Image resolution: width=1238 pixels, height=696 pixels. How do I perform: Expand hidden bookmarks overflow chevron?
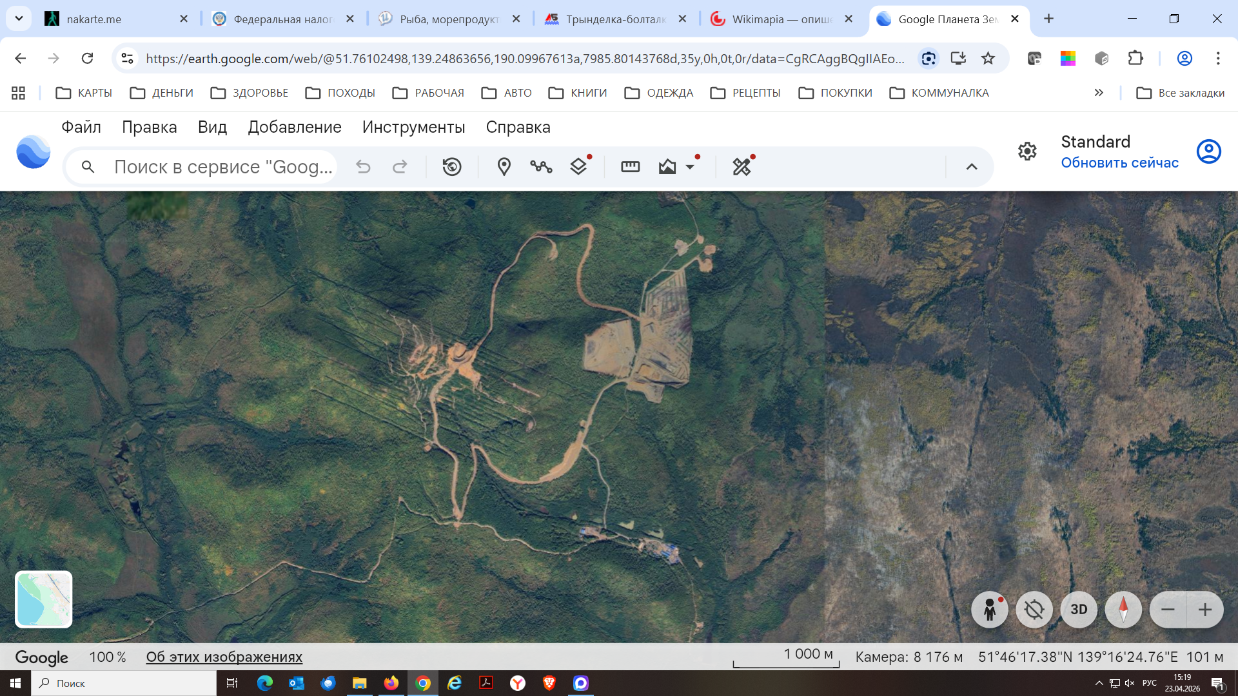1099,93
